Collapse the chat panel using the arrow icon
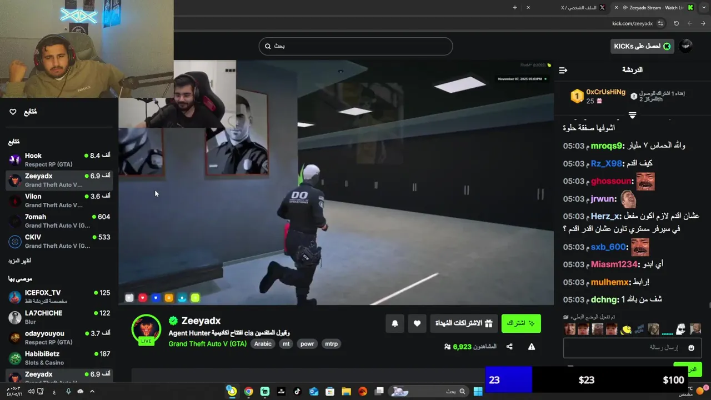 coord(563,70)
